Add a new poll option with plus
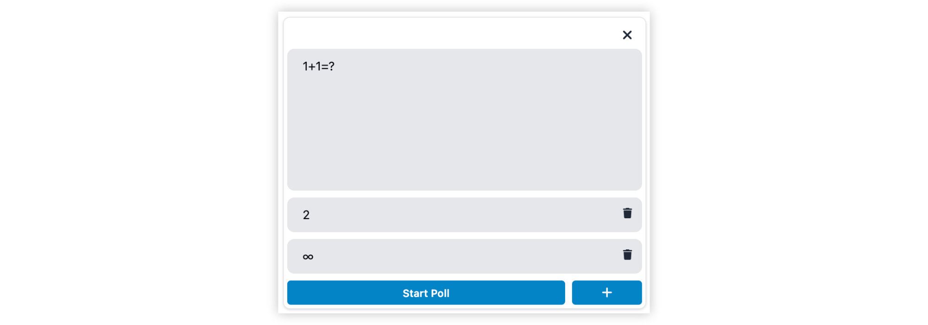The height and width of the screenshot is (325, 928). click(x=606, y=292)
